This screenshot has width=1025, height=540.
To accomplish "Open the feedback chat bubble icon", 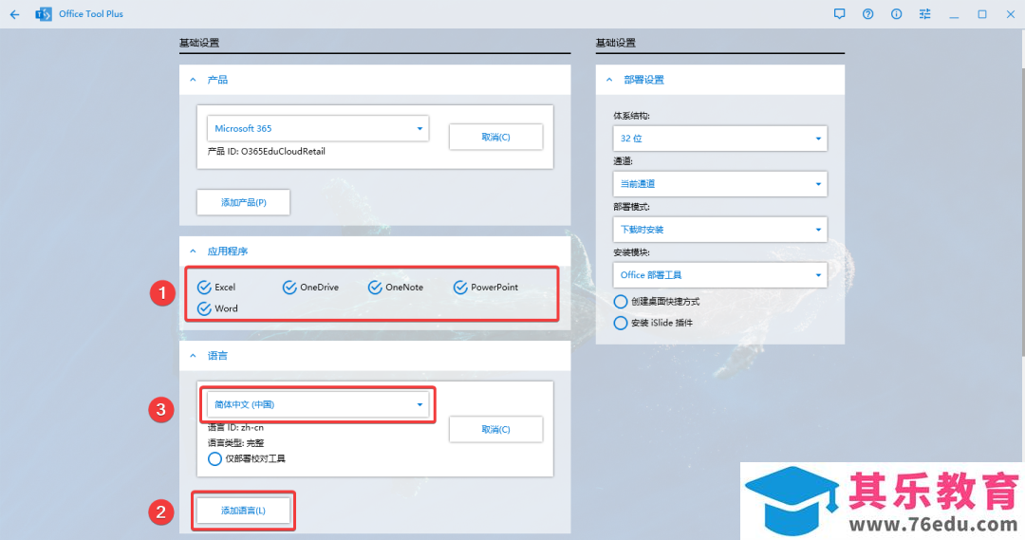I will 839,13.
